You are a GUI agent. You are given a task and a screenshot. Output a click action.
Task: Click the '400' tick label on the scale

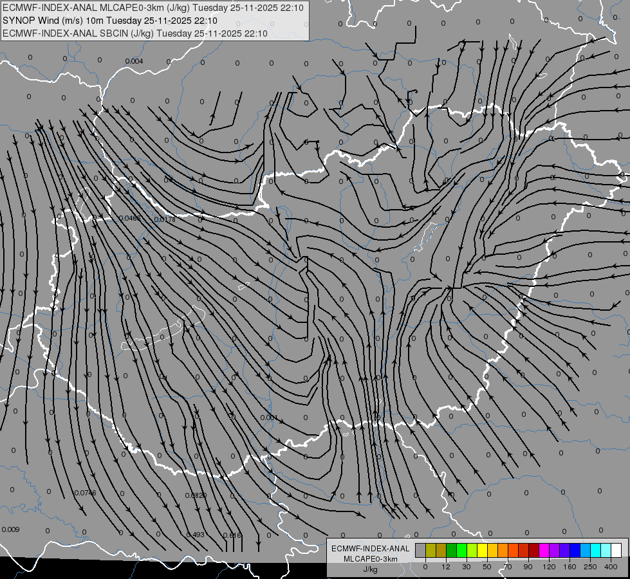[611, 567]
